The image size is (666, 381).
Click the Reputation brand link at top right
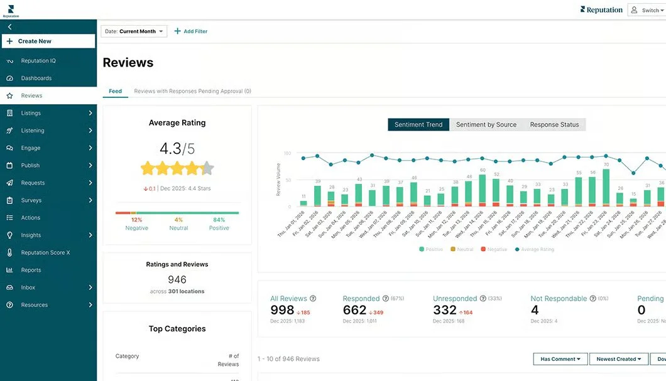(x=601, y=10)
